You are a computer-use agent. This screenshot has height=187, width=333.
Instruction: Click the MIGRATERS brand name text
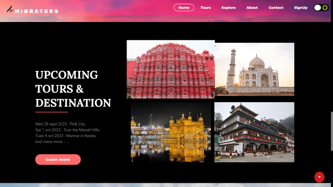click(37, 11)
